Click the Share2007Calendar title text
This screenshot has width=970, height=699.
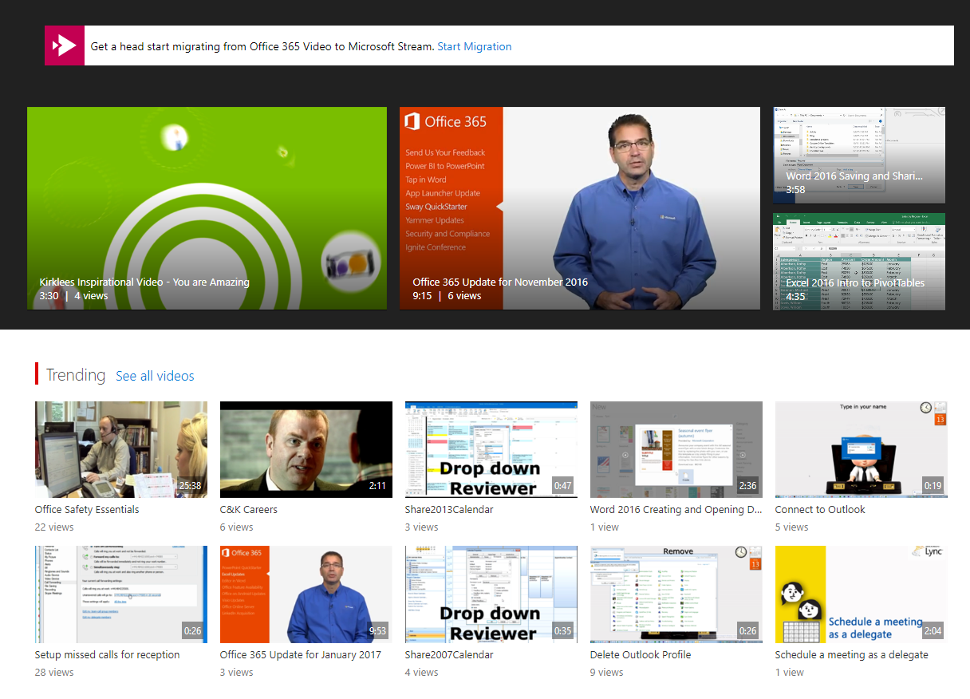(449, 655)
